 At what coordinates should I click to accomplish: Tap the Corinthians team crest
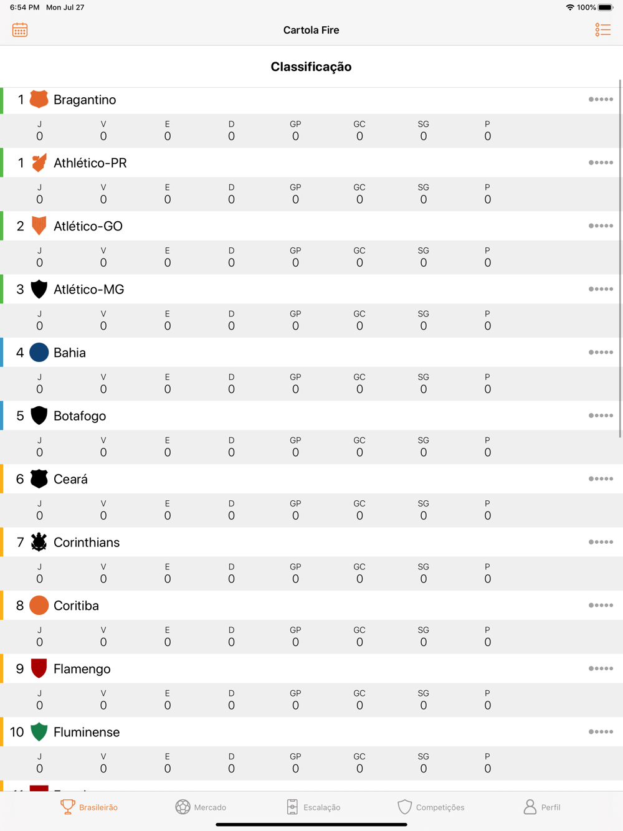(39, 542)
